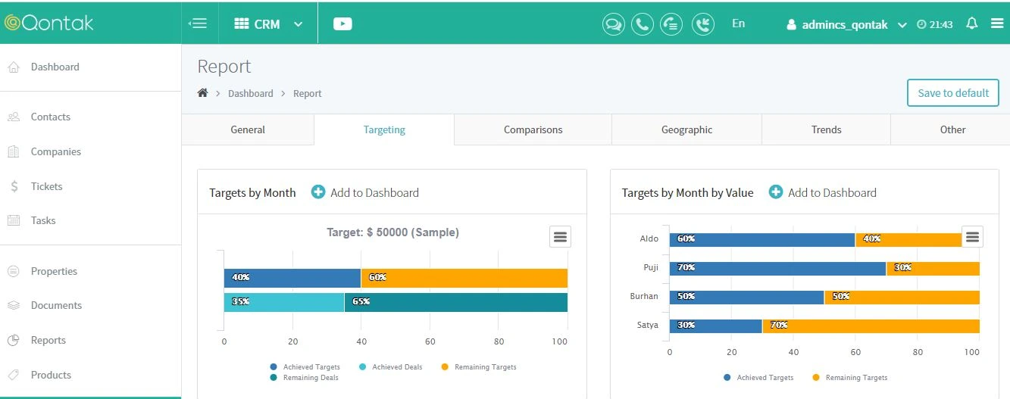Click the phone call icon

642,24
